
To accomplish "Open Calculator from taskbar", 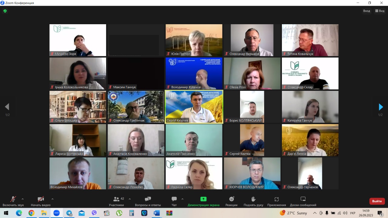I will click(x=132, y=213).
